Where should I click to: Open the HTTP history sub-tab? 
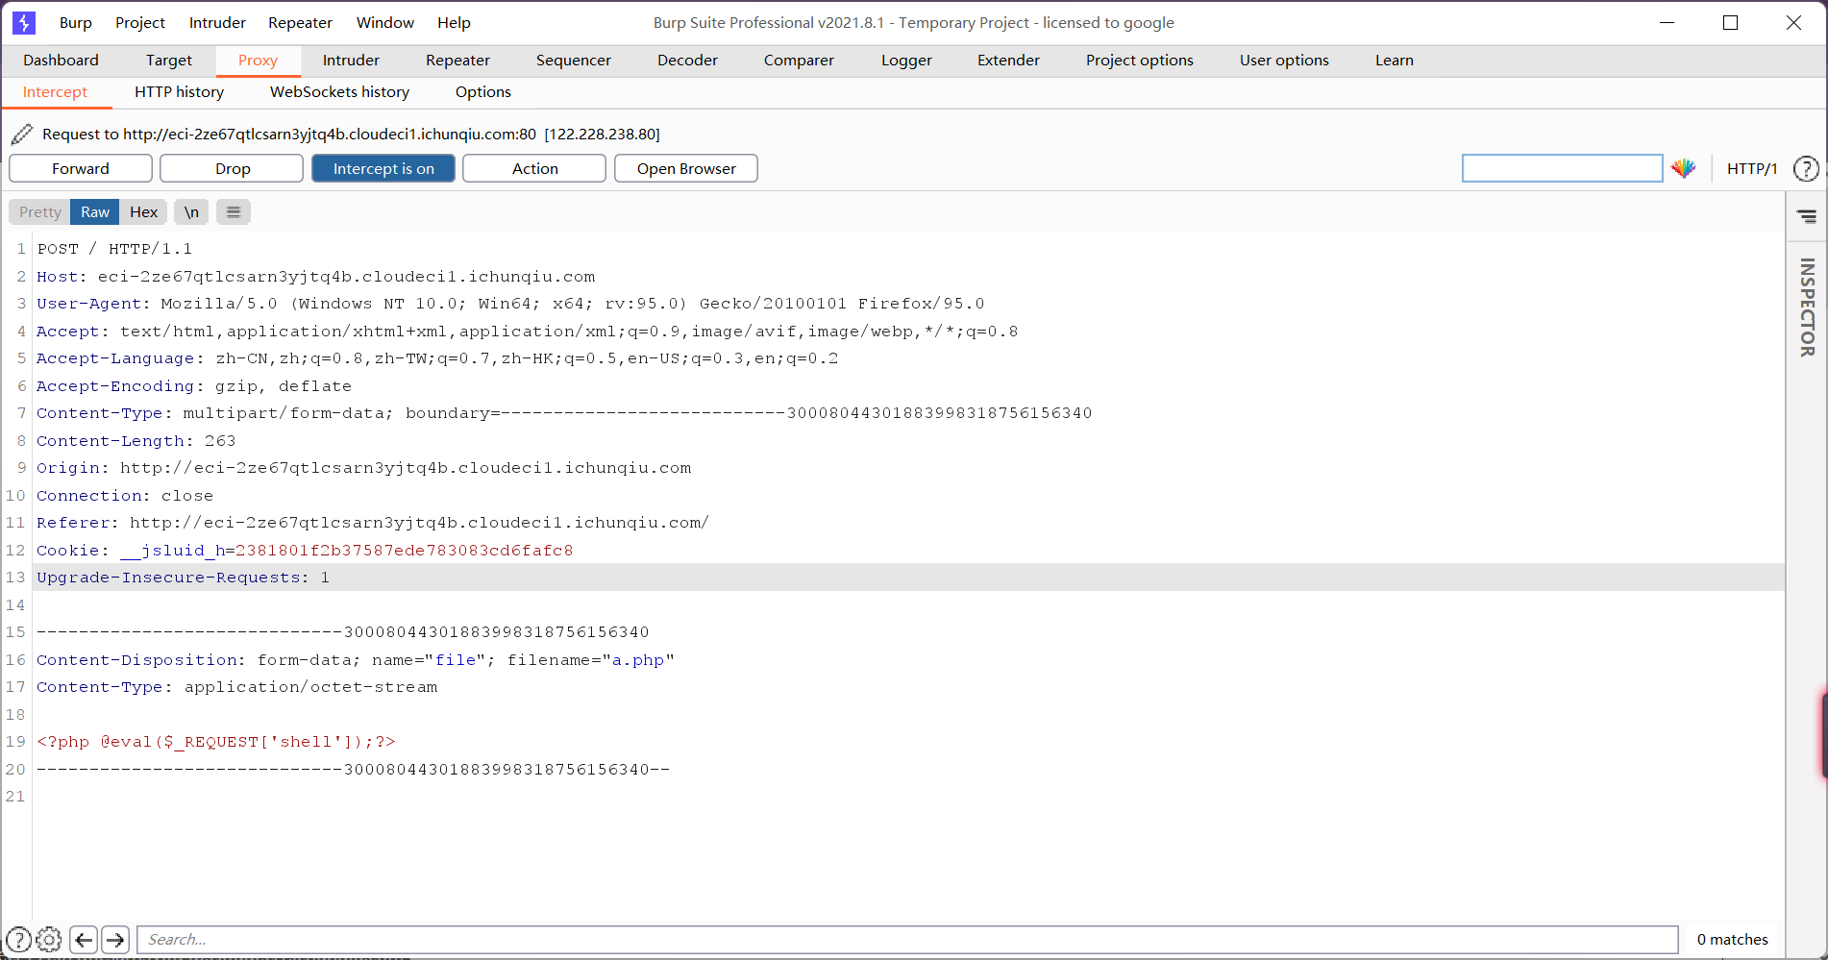[x=180, y=92]
